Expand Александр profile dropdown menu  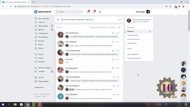(151, 12)
